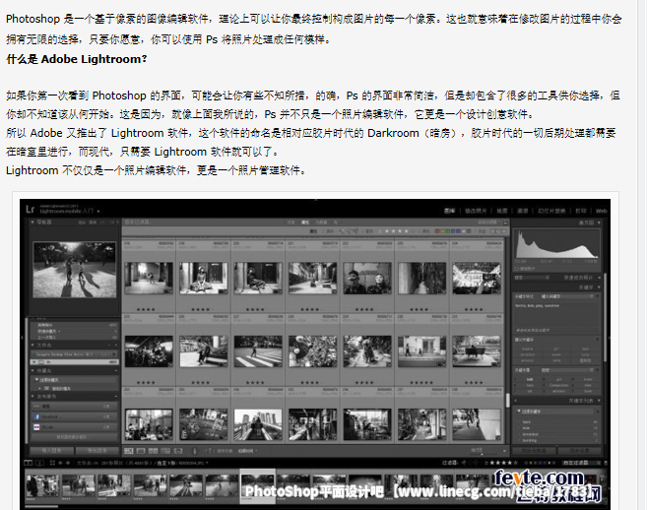This screenshot has height=510, width=647.
Task: Switch to compare view icon
Action: [x=153, y=451]
